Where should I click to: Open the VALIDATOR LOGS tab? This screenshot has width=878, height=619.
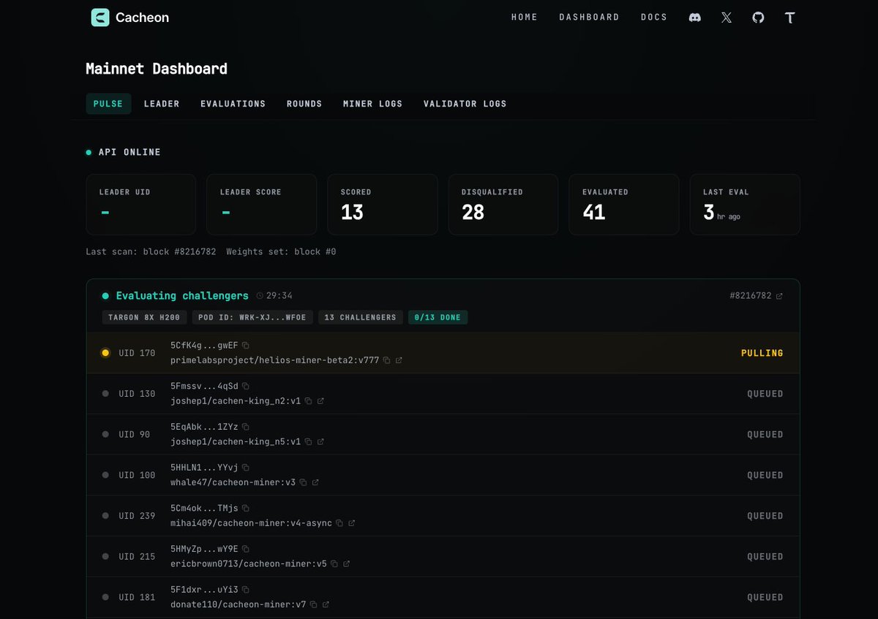(x=465, y=104)
